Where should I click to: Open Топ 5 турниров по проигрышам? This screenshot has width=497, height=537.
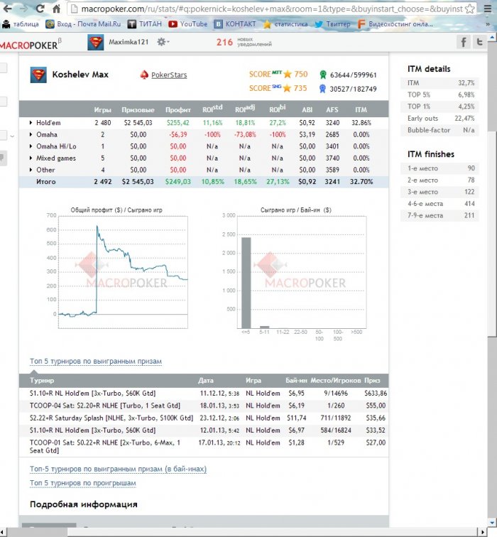coord(83,483)
